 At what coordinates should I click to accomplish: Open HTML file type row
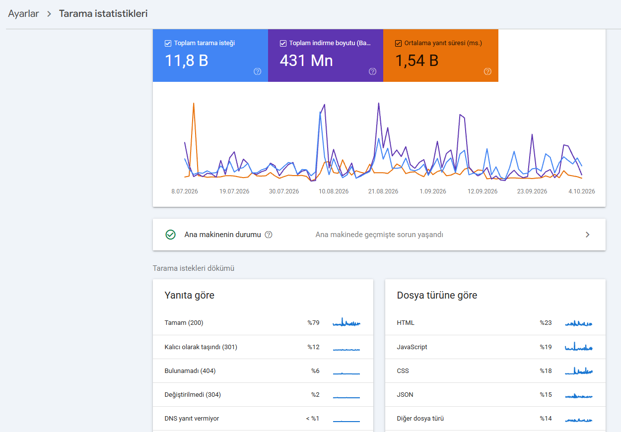point(495,323)
